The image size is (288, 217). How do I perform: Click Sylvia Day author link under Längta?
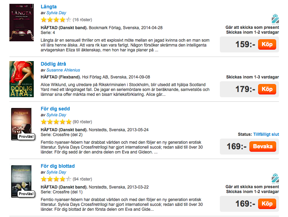tap(56, 13)
